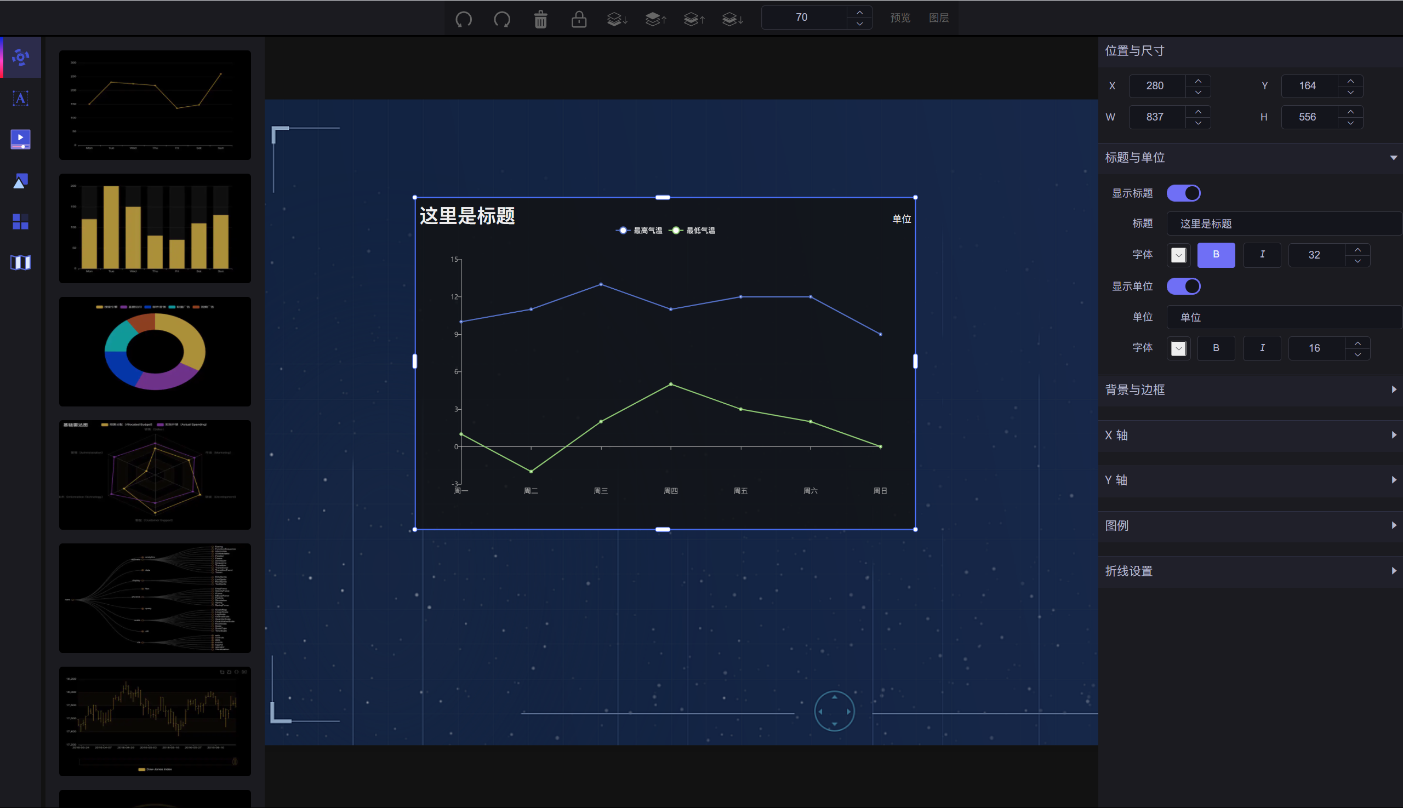Select the line chart thumbnail

tap(155, 105)
